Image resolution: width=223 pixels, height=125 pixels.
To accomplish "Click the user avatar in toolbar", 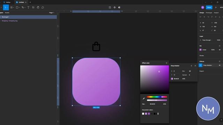I will 203,7.
